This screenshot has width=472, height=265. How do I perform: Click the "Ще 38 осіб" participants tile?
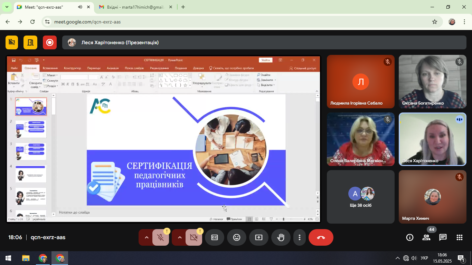361,197
